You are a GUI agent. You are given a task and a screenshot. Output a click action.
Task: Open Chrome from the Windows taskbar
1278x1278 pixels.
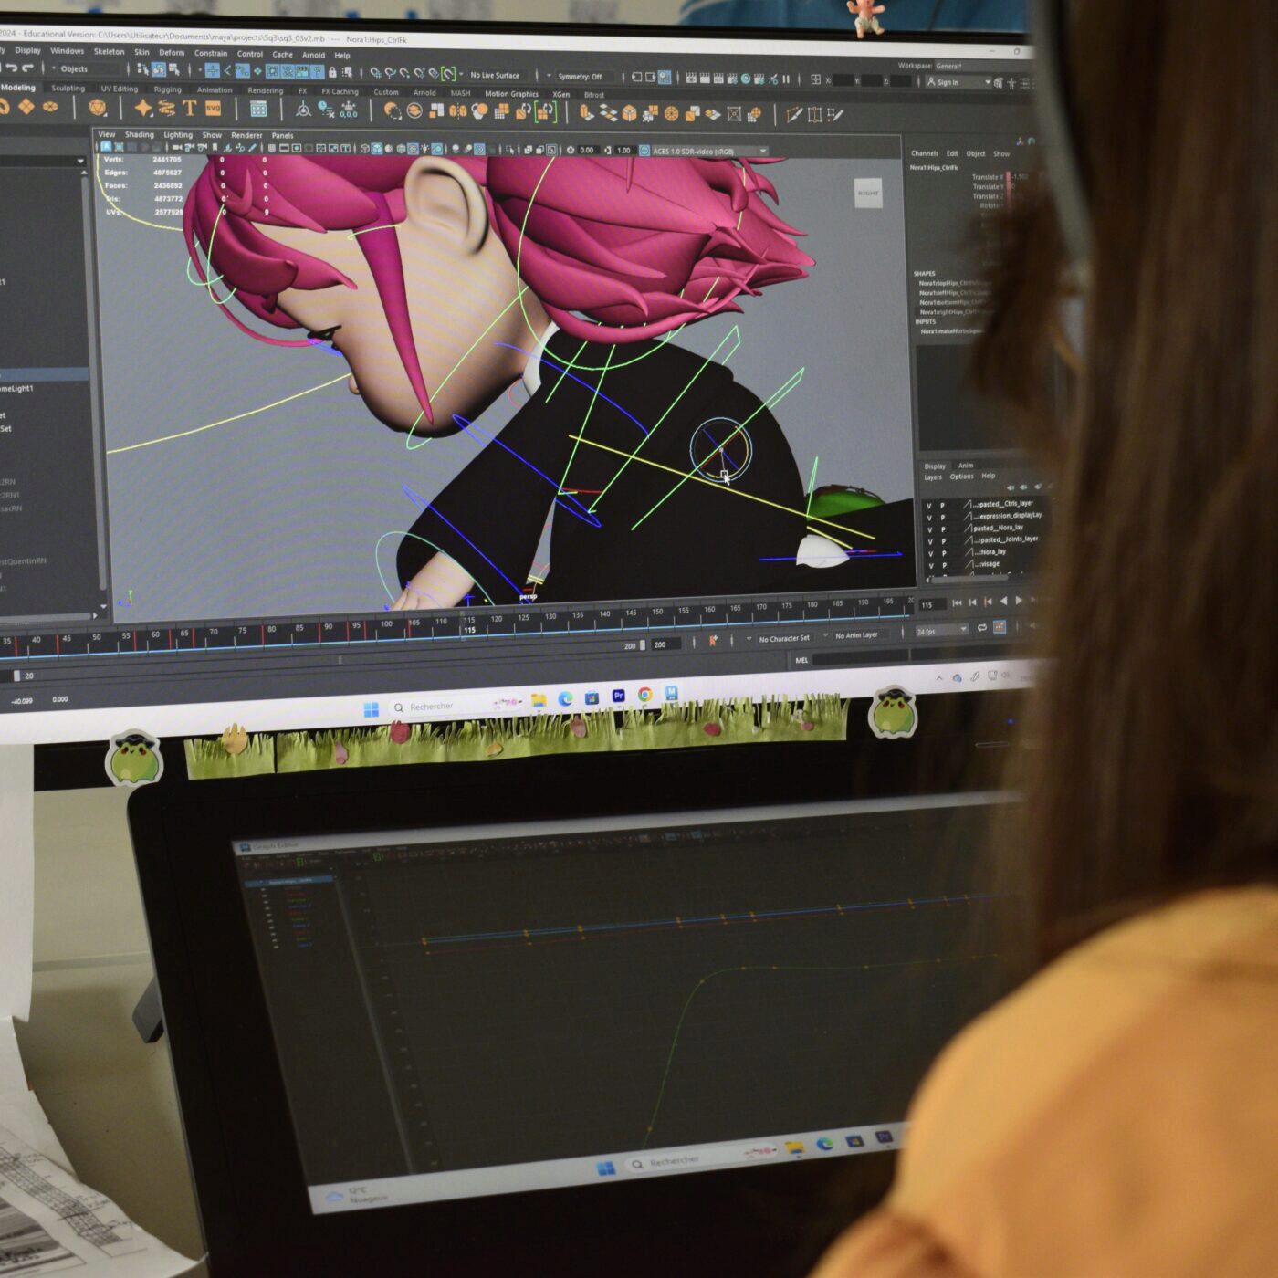coord(644,695)
